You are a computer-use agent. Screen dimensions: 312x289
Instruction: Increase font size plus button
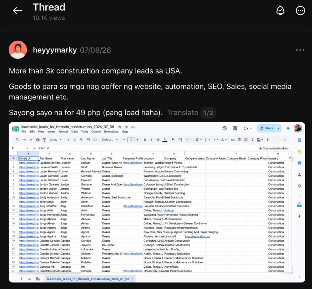137,140
